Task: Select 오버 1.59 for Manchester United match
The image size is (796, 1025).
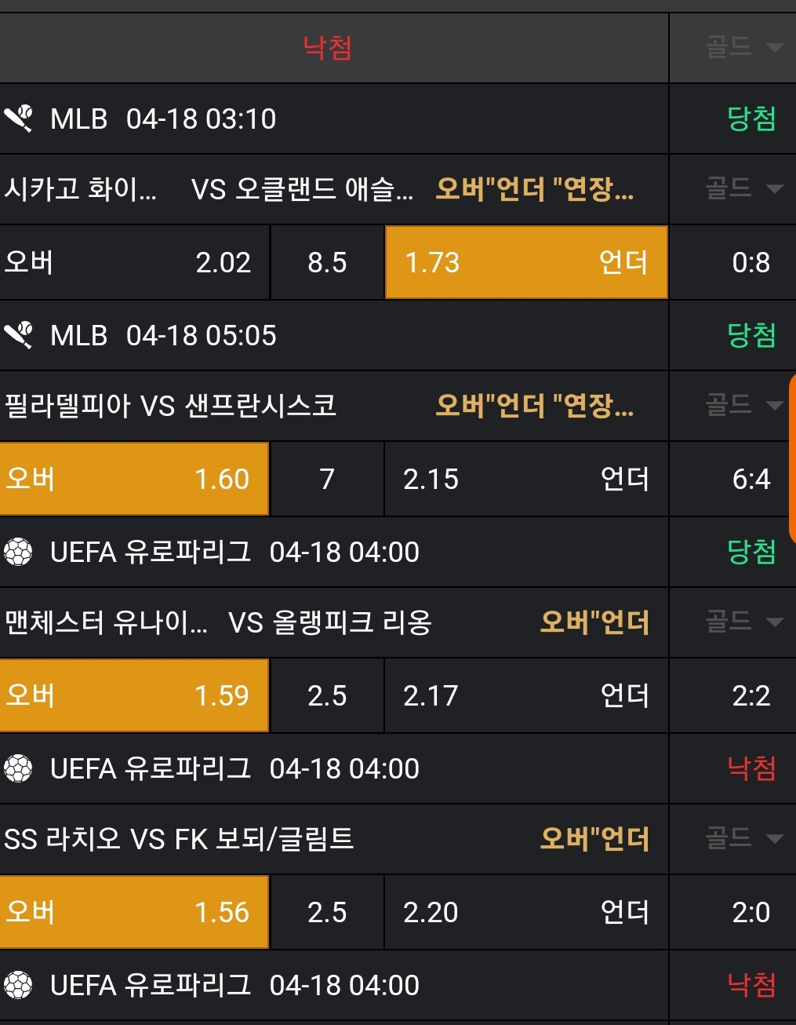Action: pos(133,695)
